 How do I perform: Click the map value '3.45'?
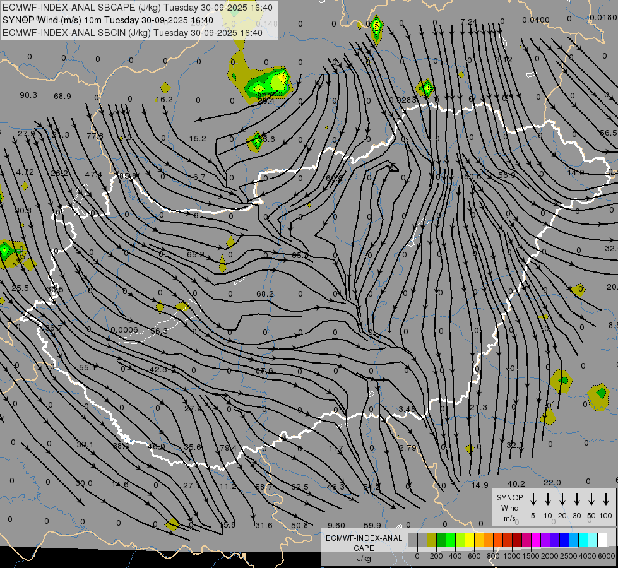click(x=407, y=409)
